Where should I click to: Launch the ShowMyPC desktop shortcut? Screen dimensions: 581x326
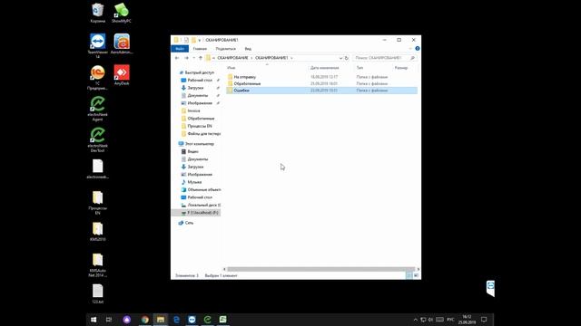point(122,13)
